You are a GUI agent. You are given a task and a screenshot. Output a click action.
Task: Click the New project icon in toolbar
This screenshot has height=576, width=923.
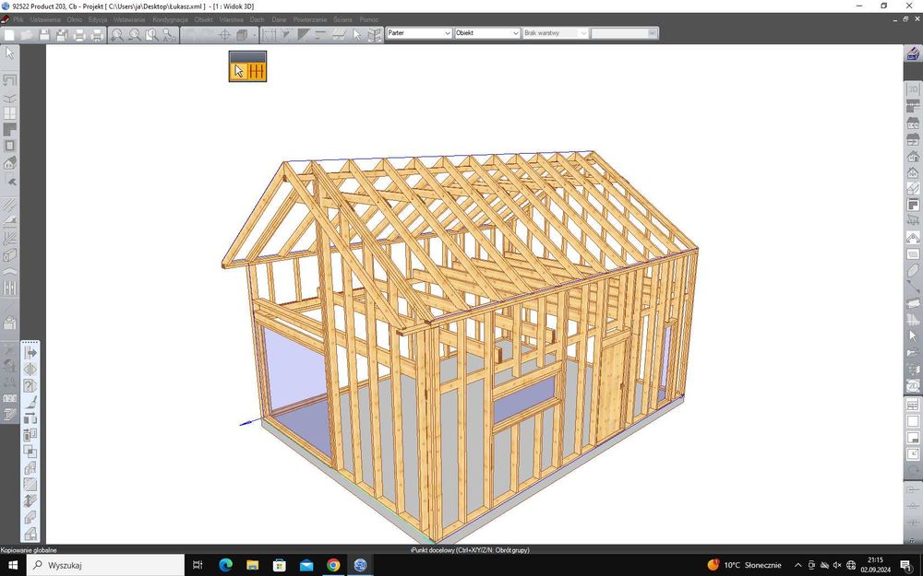click(x=9, y=35)
